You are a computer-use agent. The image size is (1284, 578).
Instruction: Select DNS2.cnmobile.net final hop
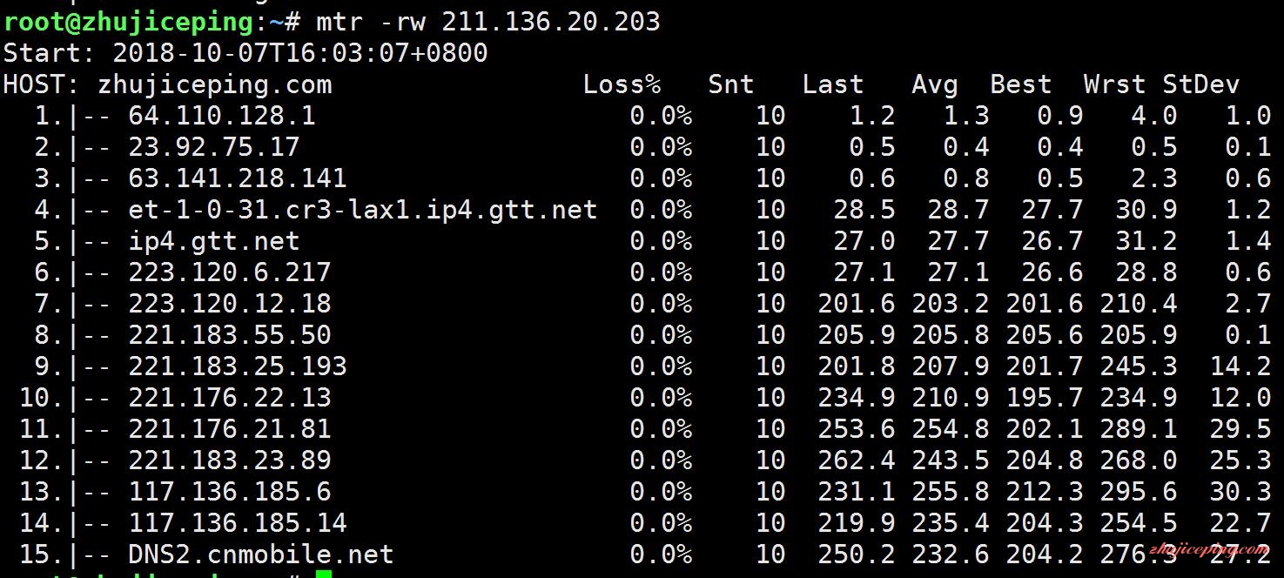261,554
